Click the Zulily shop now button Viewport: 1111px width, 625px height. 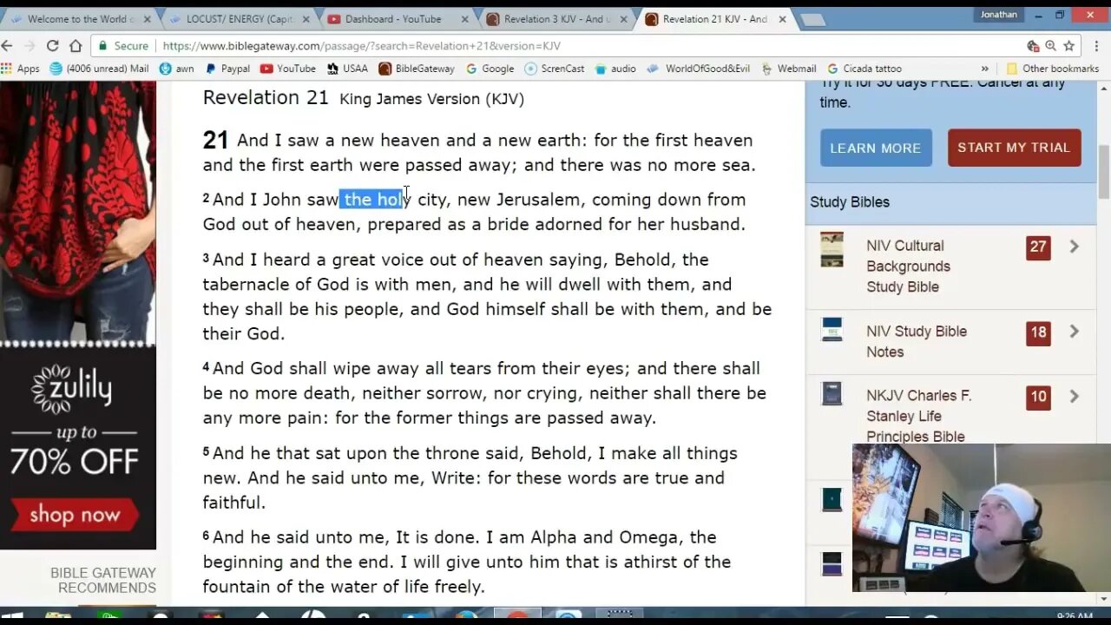coord(75,515)
